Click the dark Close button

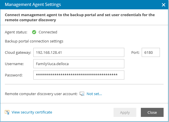point(152,112)
